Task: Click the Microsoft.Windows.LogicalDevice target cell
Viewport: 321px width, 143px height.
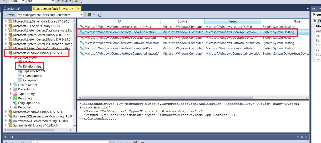Action: click(229, 27)
